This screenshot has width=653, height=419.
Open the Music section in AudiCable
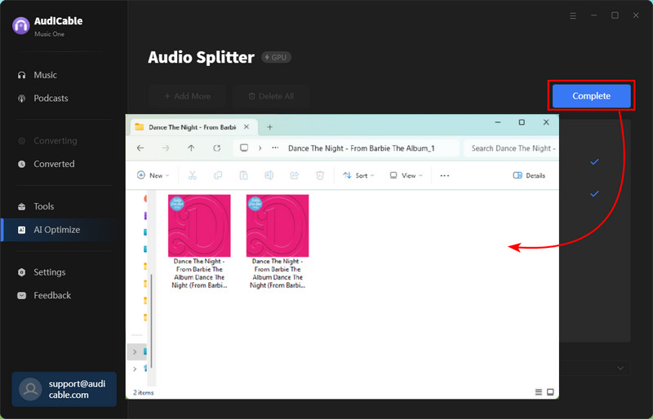(x=45, y=75)
